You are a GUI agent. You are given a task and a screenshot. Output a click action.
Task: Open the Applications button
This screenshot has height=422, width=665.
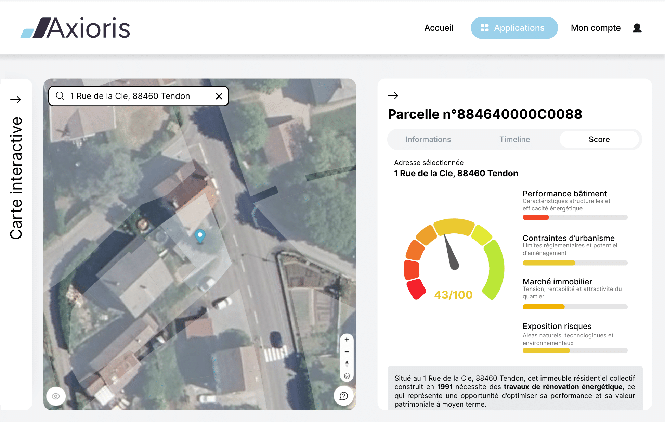pyautogui.click(x=514, y=28)
